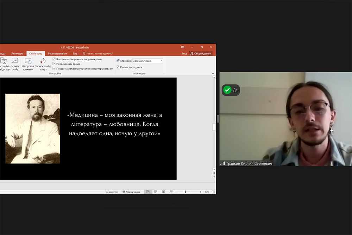This screenshot has width=352, height=235.
Task: Start slideshow from status bar icon
Action: pos(171,192)
